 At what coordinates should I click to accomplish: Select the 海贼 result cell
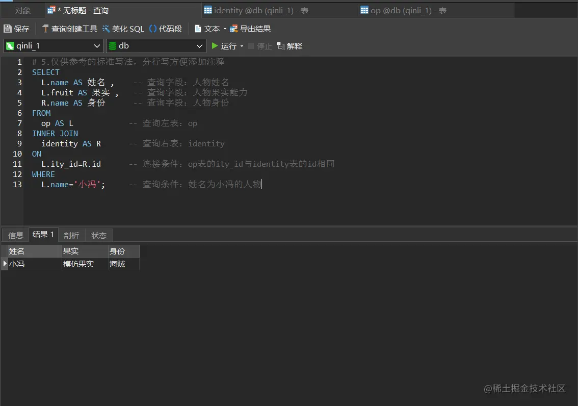tap(124, 264)
